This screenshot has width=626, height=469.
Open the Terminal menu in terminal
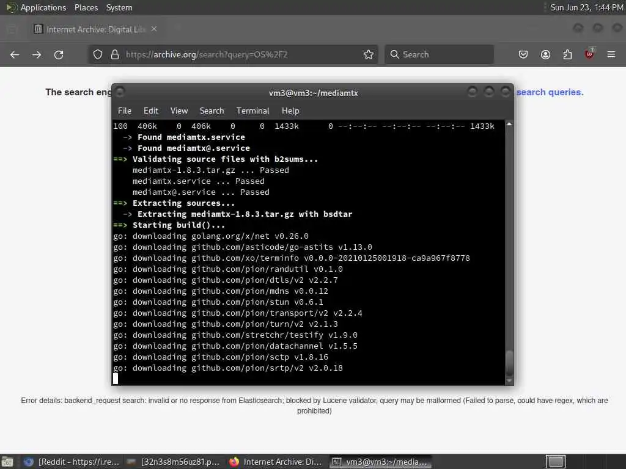point(252,111)
